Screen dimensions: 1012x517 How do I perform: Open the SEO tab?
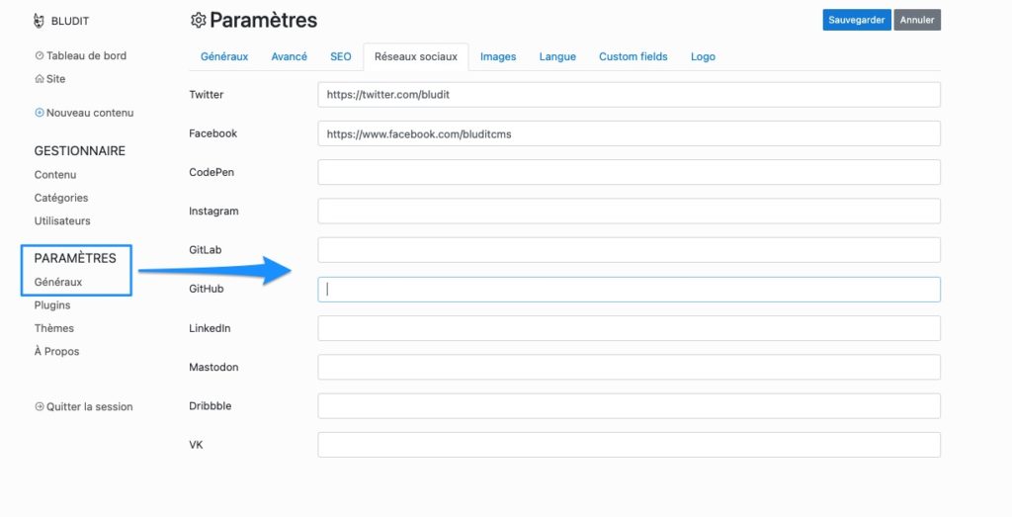[341, 56]
